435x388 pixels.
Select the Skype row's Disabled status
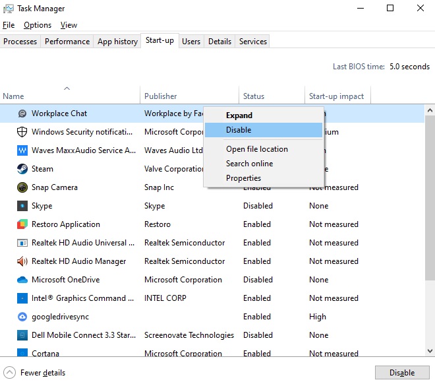tap(258, 206)
